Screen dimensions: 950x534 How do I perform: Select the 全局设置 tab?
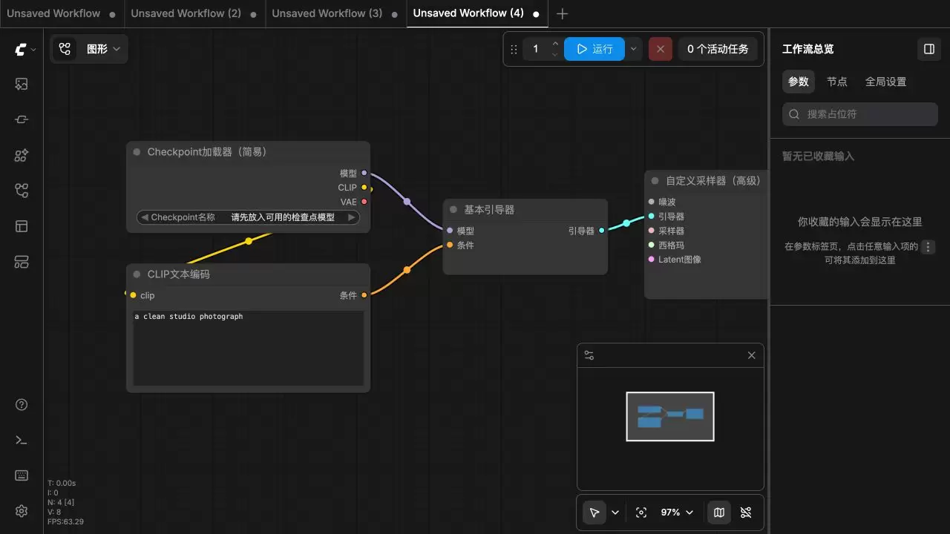click(x=886, y=82)
